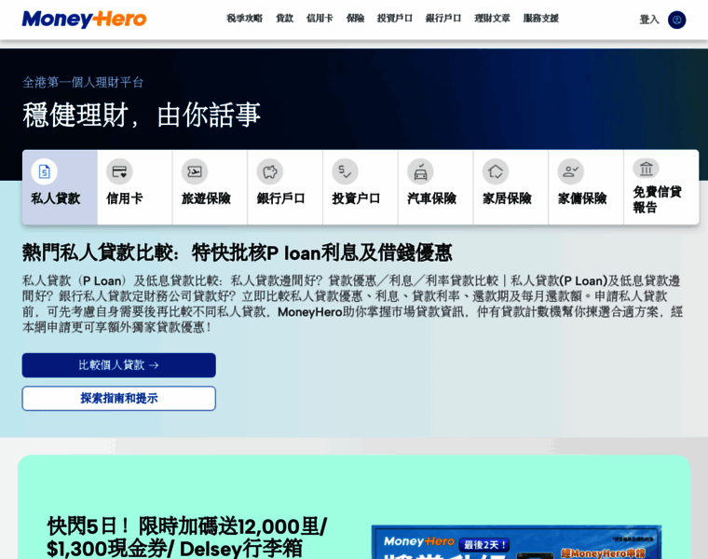Select the 家傭保險 category tab label
The image size is (708, 559).
(x=582, y=198)
